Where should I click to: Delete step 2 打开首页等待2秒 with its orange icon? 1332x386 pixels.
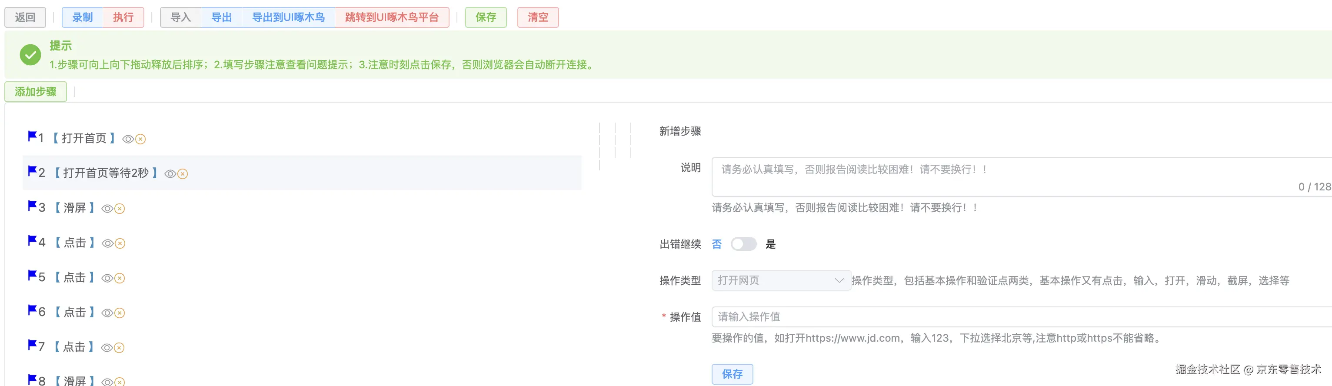[x=183, y=174]
